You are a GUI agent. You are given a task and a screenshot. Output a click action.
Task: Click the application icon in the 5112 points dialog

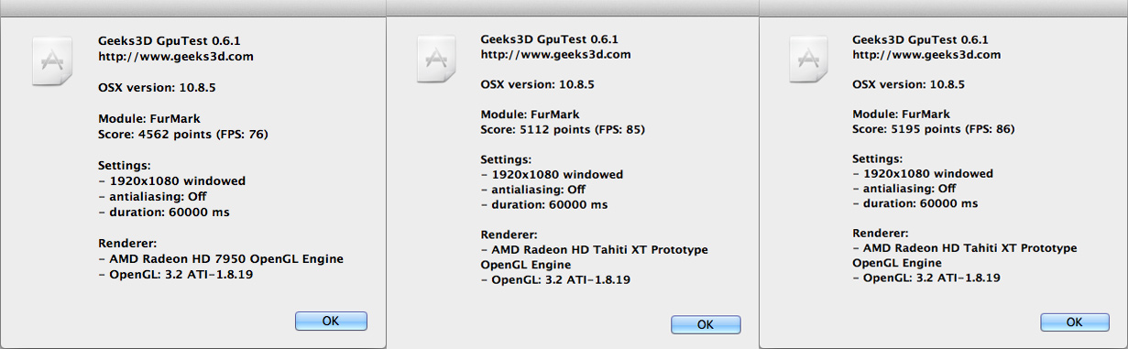point(434,61)
